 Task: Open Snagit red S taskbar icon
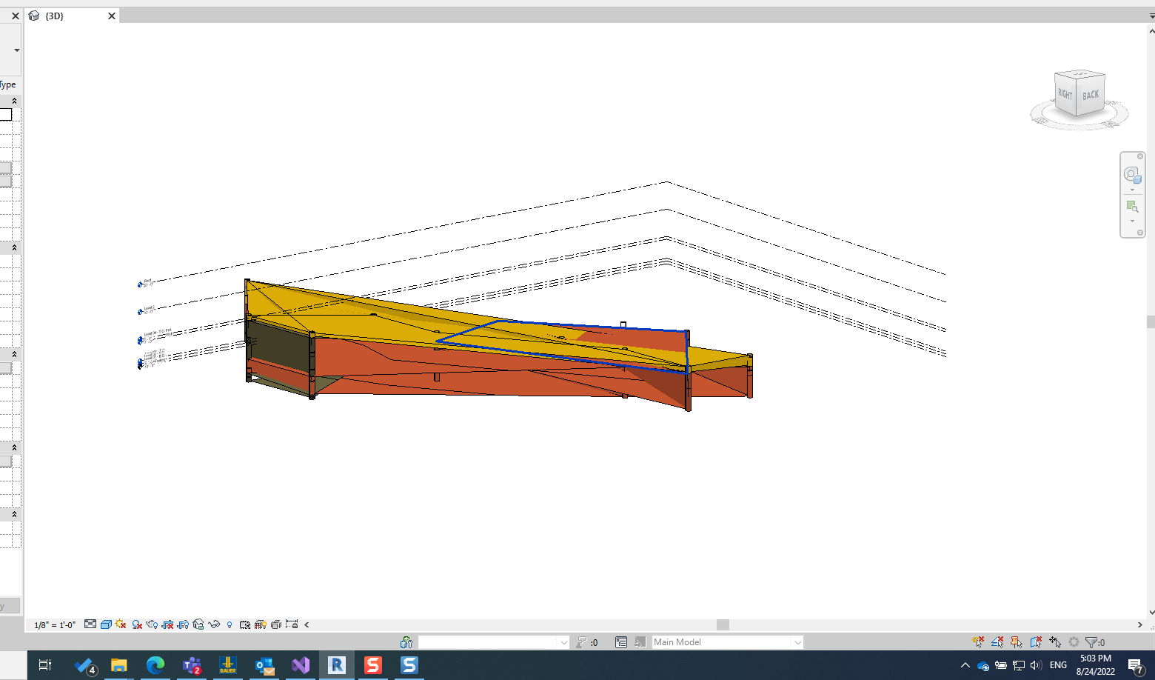coord(373,665)
